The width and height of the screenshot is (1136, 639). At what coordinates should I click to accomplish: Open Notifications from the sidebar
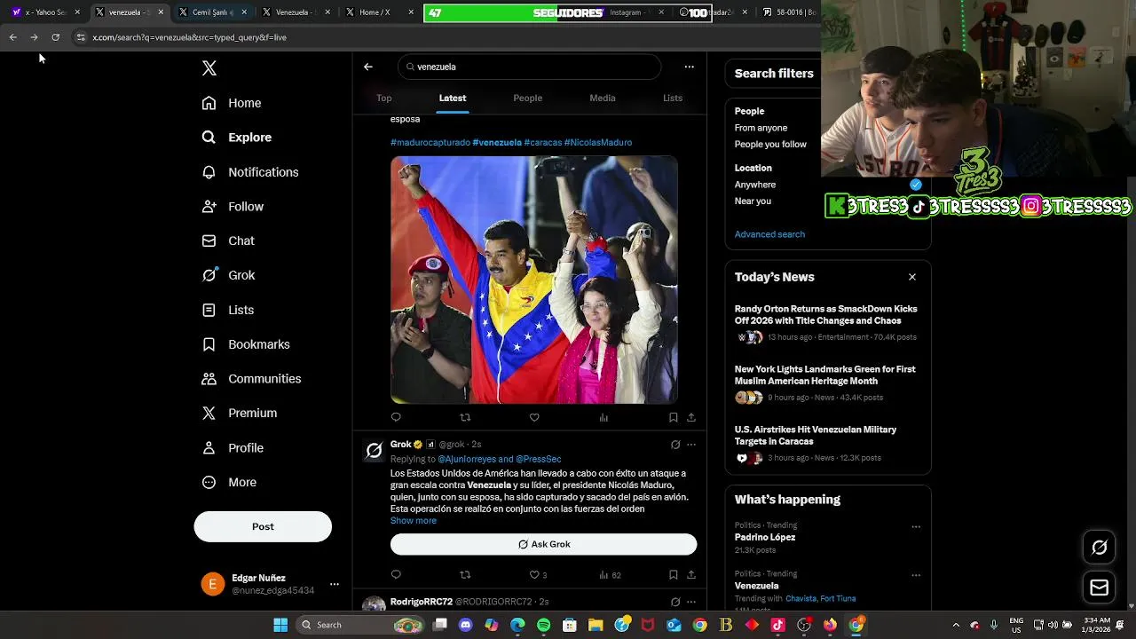pyautogui.click(x=250, y=172)
